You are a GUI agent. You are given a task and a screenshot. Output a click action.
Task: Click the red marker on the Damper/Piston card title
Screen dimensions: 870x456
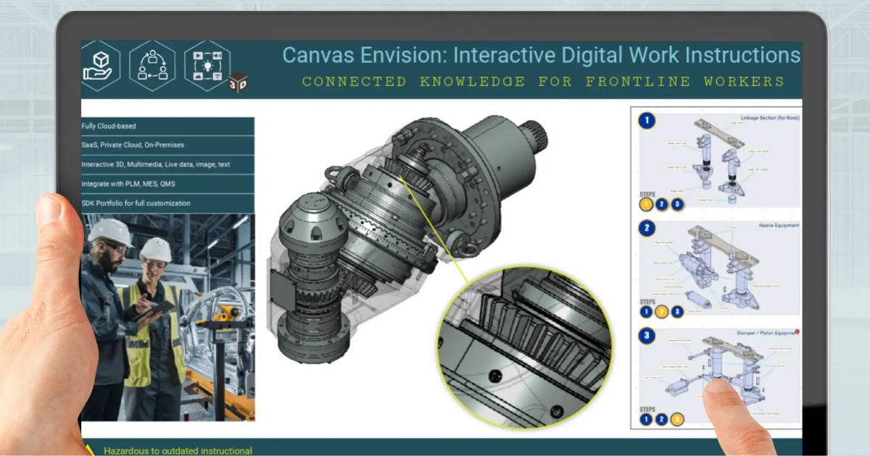(797, 332)
